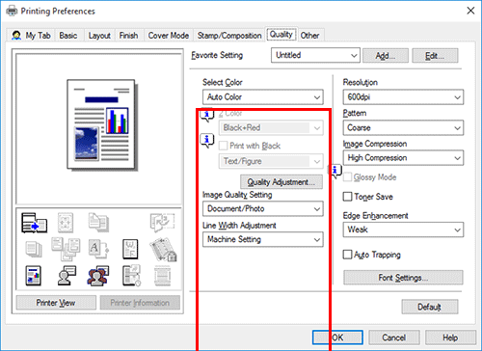Image resolution: width=482 pixels, height=351 pixels.
Task: Open the Line Width Adjustment dropdown
Action: 263,239
